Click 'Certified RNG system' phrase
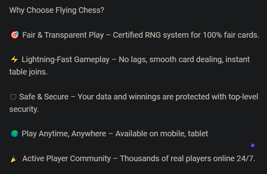The height and width of the screenshot is (174, 267). tap(151, 35)
